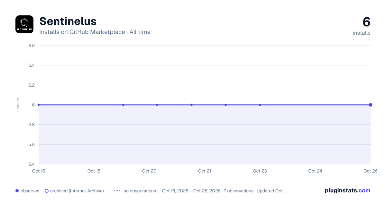Viewport: 386px width, 202px height.
Task: Click the Oct 20 x-axis label
Action: coord(149,171)
